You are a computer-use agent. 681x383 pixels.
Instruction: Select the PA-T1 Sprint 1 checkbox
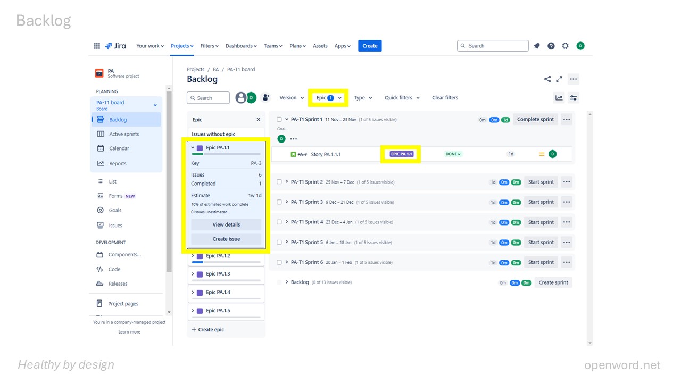pos(279,120)
